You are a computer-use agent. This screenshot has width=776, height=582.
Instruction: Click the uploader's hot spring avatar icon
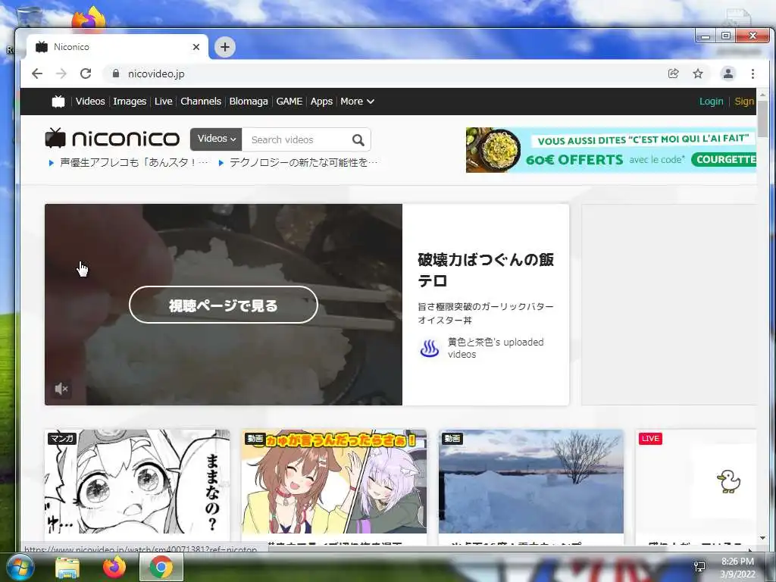coord(429,349)
